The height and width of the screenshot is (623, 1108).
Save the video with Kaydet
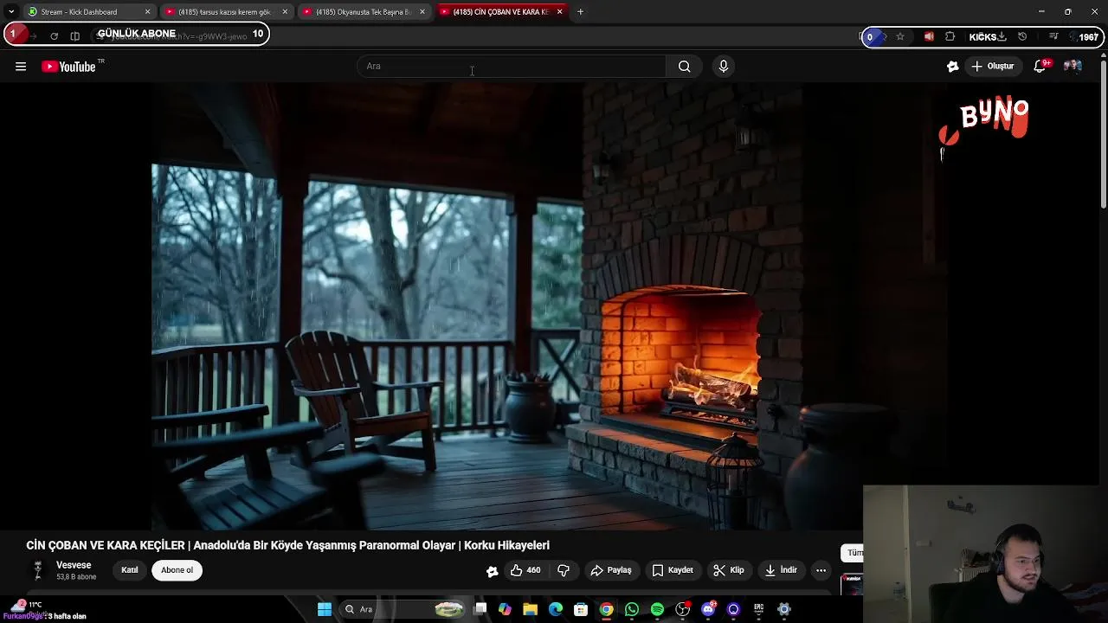(673, 570)
